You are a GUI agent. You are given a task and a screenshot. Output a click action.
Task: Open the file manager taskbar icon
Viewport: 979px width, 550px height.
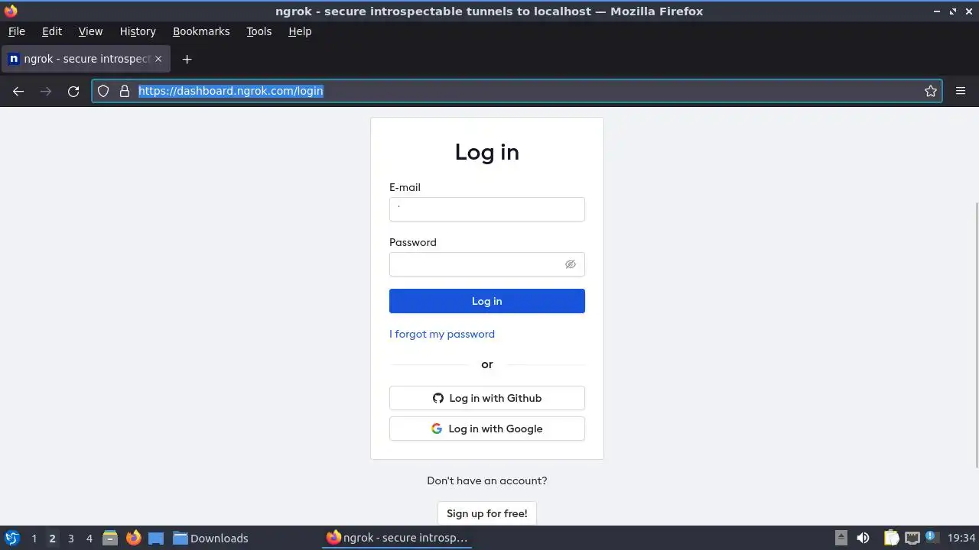coord(110,538)
